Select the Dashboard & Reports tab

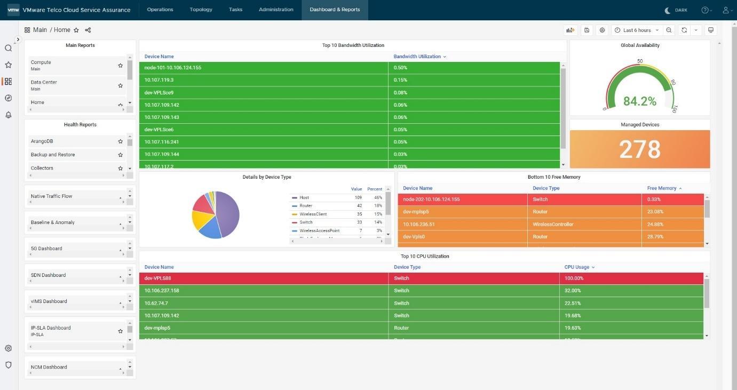(x=335, y=10)
